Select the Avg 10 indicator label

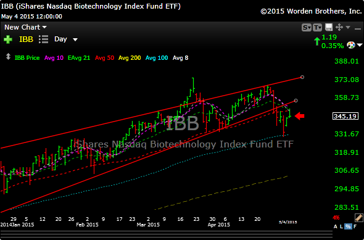54,58
